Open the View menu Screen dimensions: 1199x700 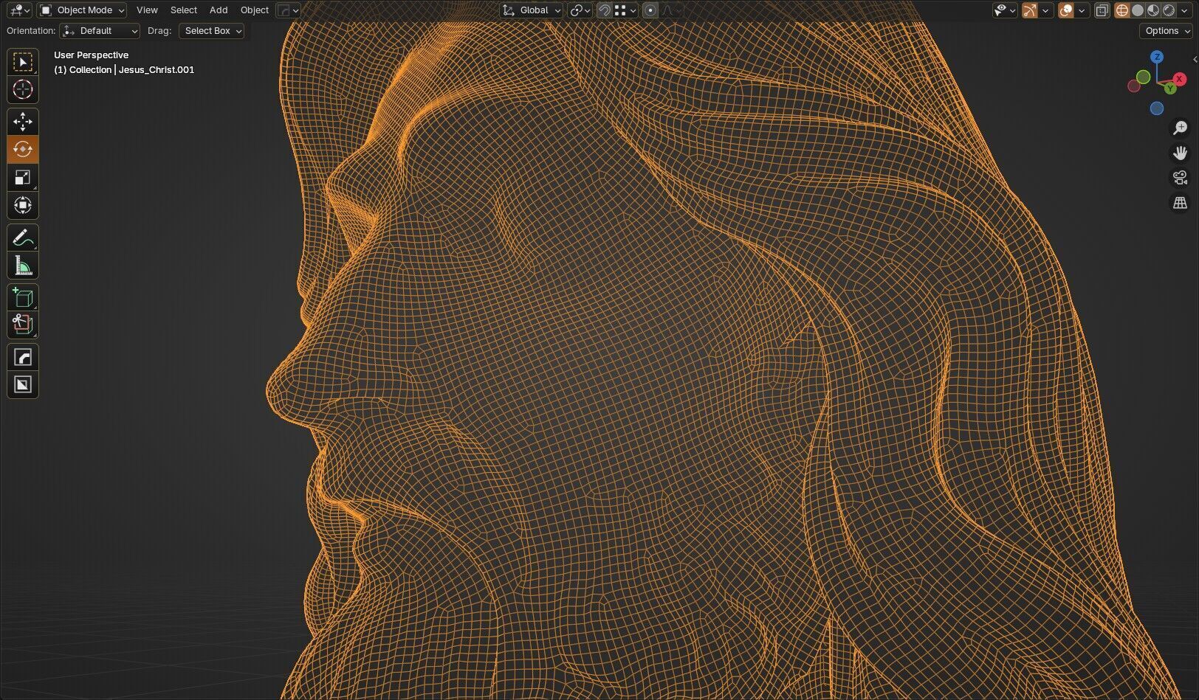(147, 10)
